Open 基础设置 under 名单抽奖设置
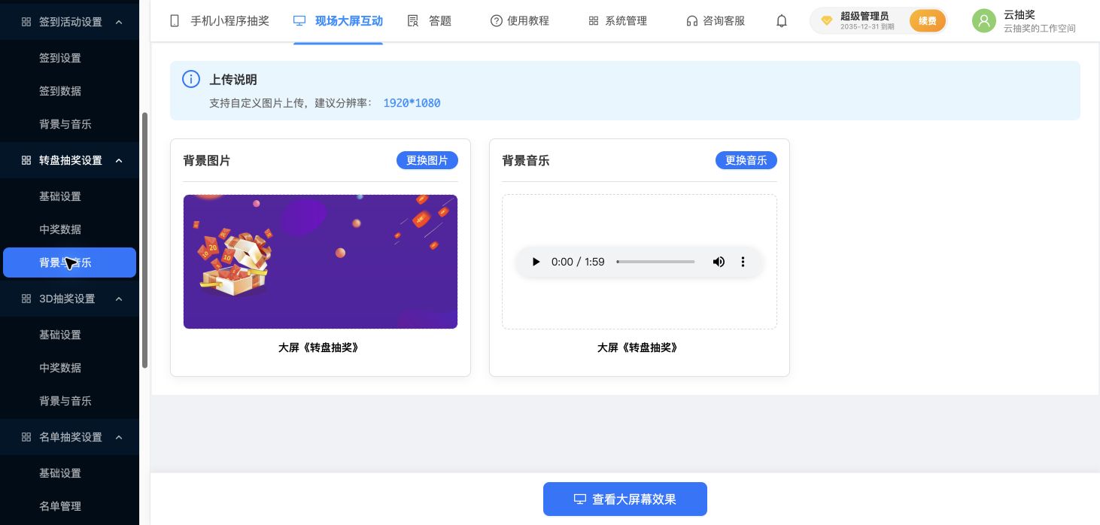Screen dimensions: 1100x525 (60, 473)
